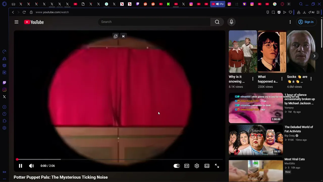Open browser Settings gear in the sidebar
This screenshot has width=323, height=182.
[4, 128]
